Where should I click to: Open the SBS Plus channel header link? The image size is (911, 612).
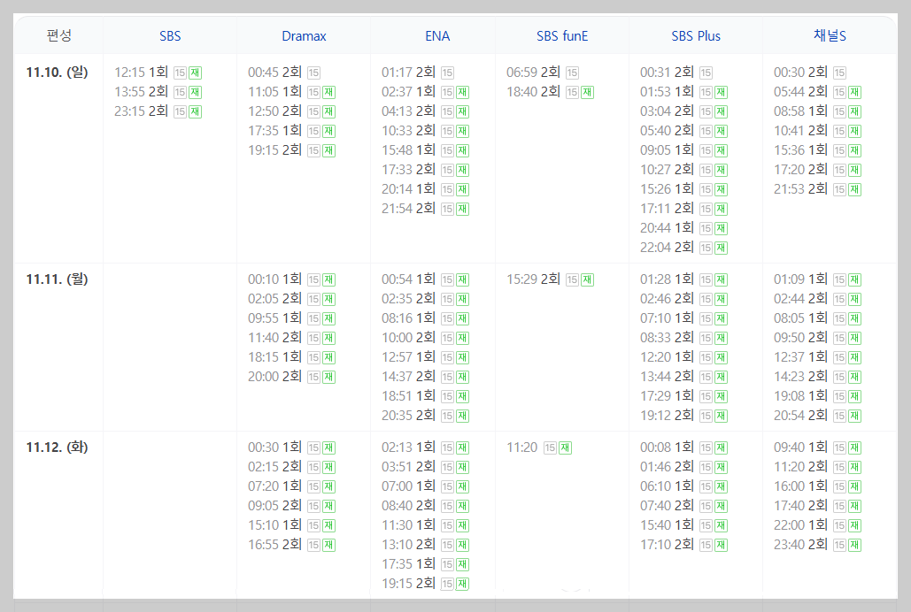(x=696, y=36)
